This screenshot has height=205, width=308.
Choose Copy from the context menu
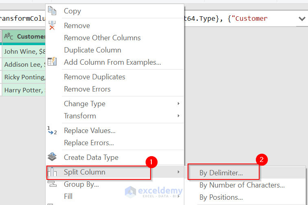coord(72,11)
